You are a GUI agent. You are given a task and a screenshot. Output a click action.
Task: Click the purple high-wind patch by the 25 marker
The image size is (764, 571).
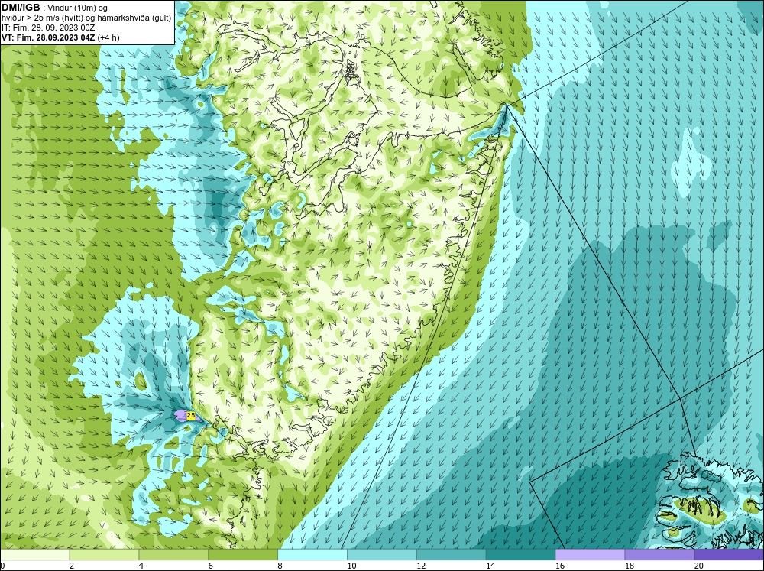click(181, 416)
